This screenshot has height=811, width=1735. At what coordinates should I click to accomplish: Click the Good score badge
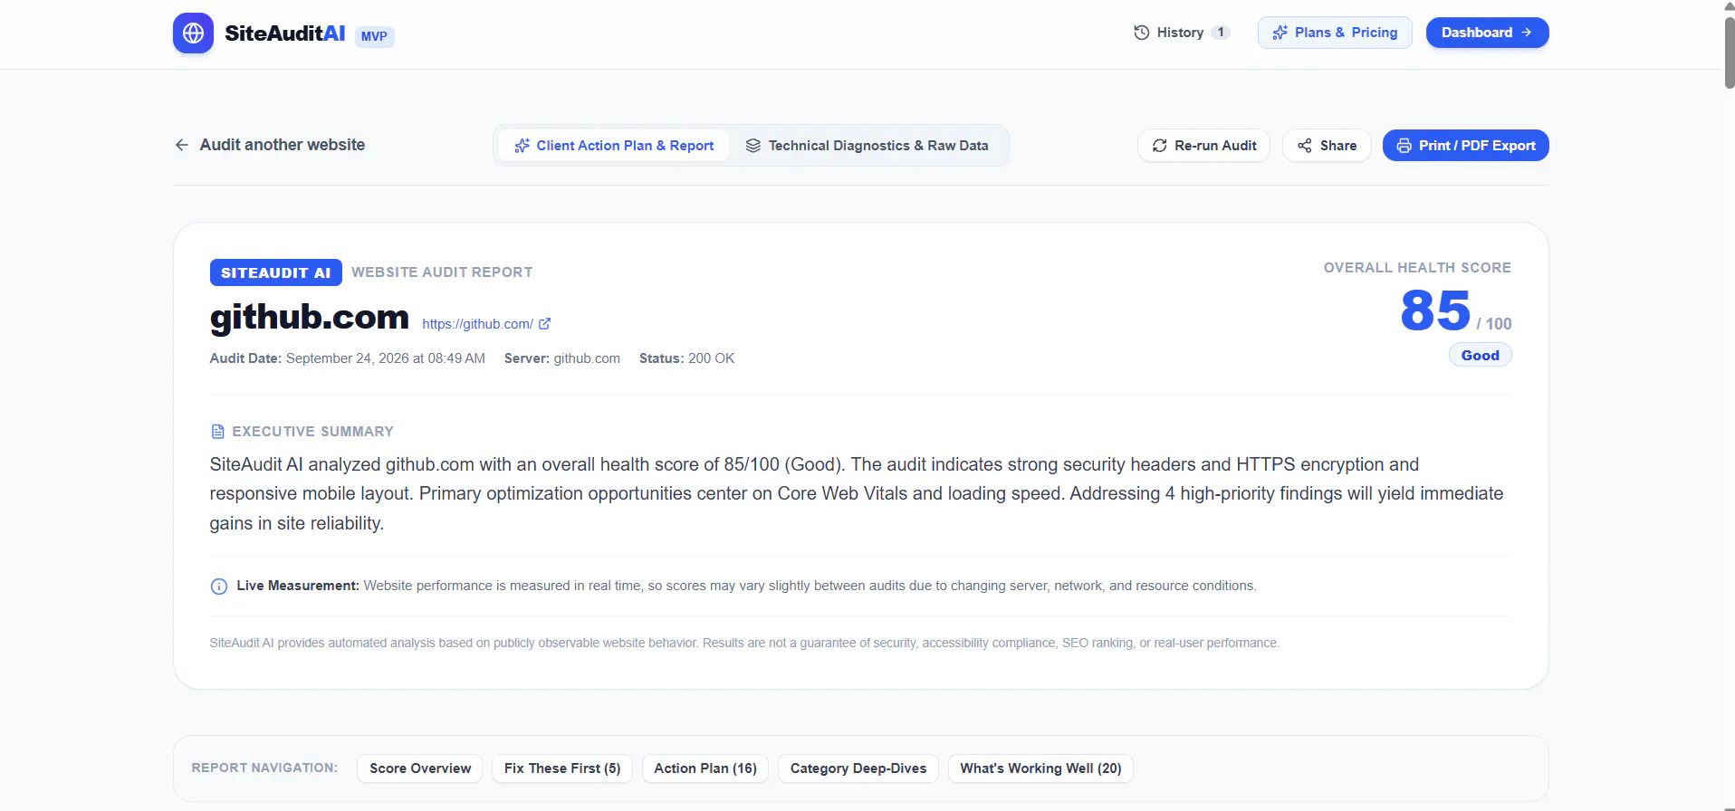click(x=1480, y=356)
